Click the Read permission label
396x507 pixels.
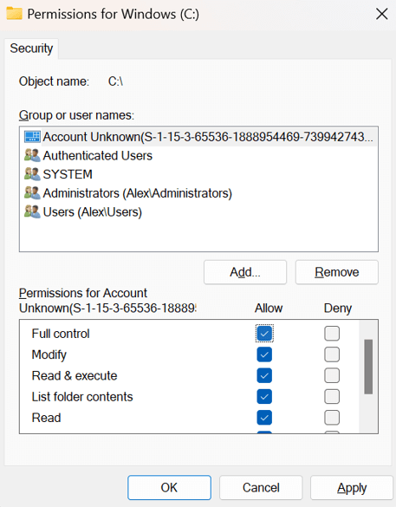pyautogui.click(x=46, y=418)
